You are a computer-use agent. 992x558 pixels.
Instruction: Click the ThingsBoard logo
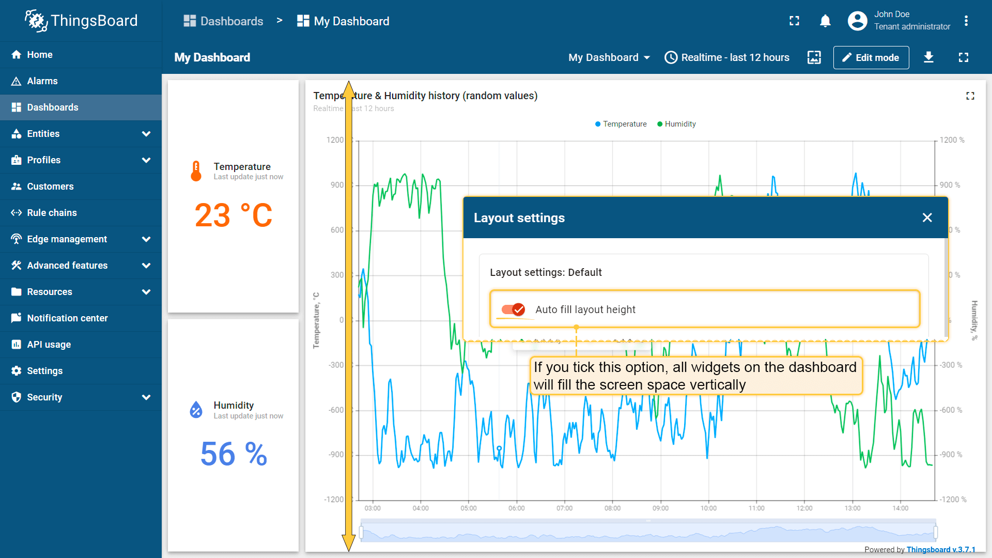(x=81, y=21)
